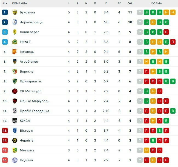
Task: Click the Прикарпаття club crest
Action: (x=15, y=81)
